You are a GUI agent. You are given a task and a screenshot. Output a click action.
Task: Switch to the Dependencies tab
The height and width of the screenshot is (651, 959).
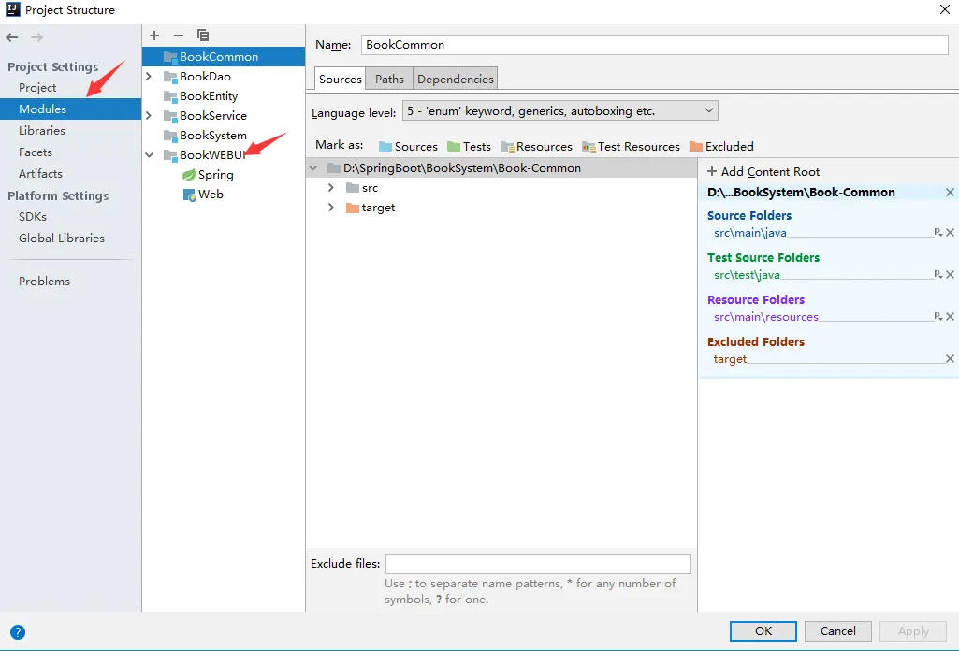pos(455,79)
